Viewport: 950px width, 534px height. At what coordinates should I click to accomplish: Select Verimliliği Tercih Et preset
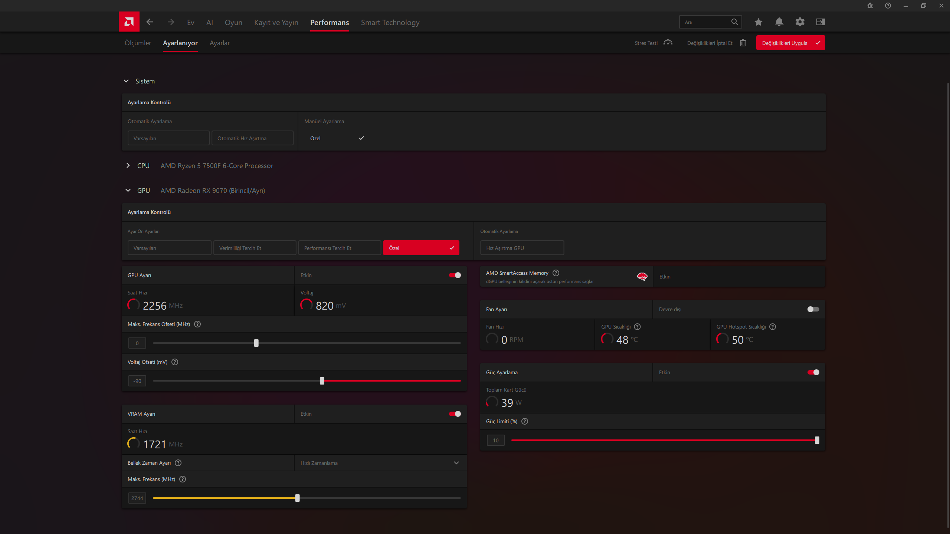click(255, 248)
